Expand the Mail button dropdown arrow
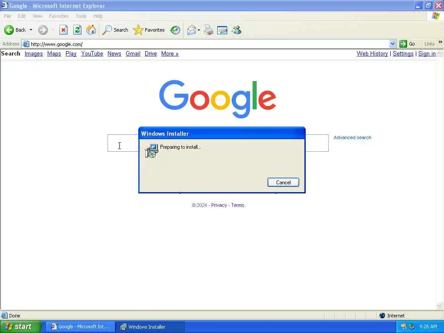The image size is (444, 333). point(199,30)
